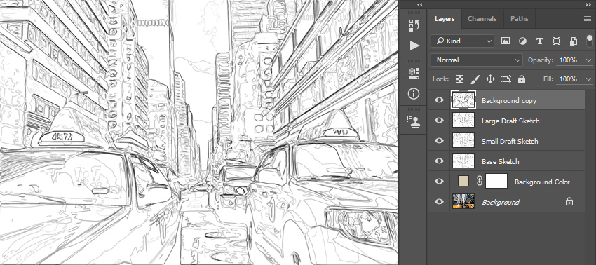Lock image pixels with brush icon

pos(475,79)
